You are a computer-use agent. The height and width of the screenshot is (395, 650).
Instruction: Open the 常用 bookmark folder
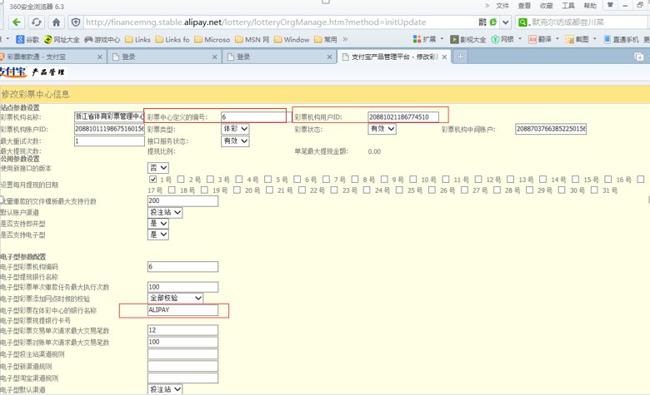(x=326, y=40)
